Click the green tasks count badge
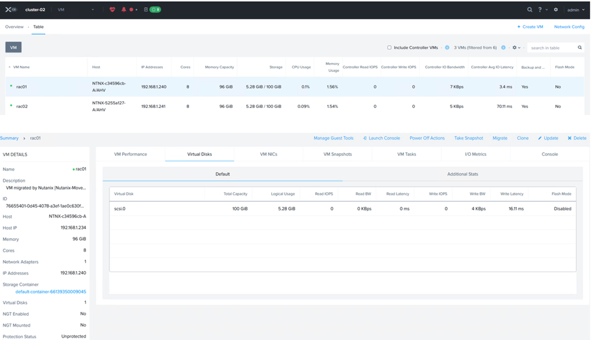 [x=155, y=10]
